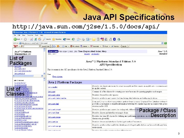The width and height of the screenshot is (184, 138).
Task: Click the IE Forward arrow button
Action: (25, 39)
